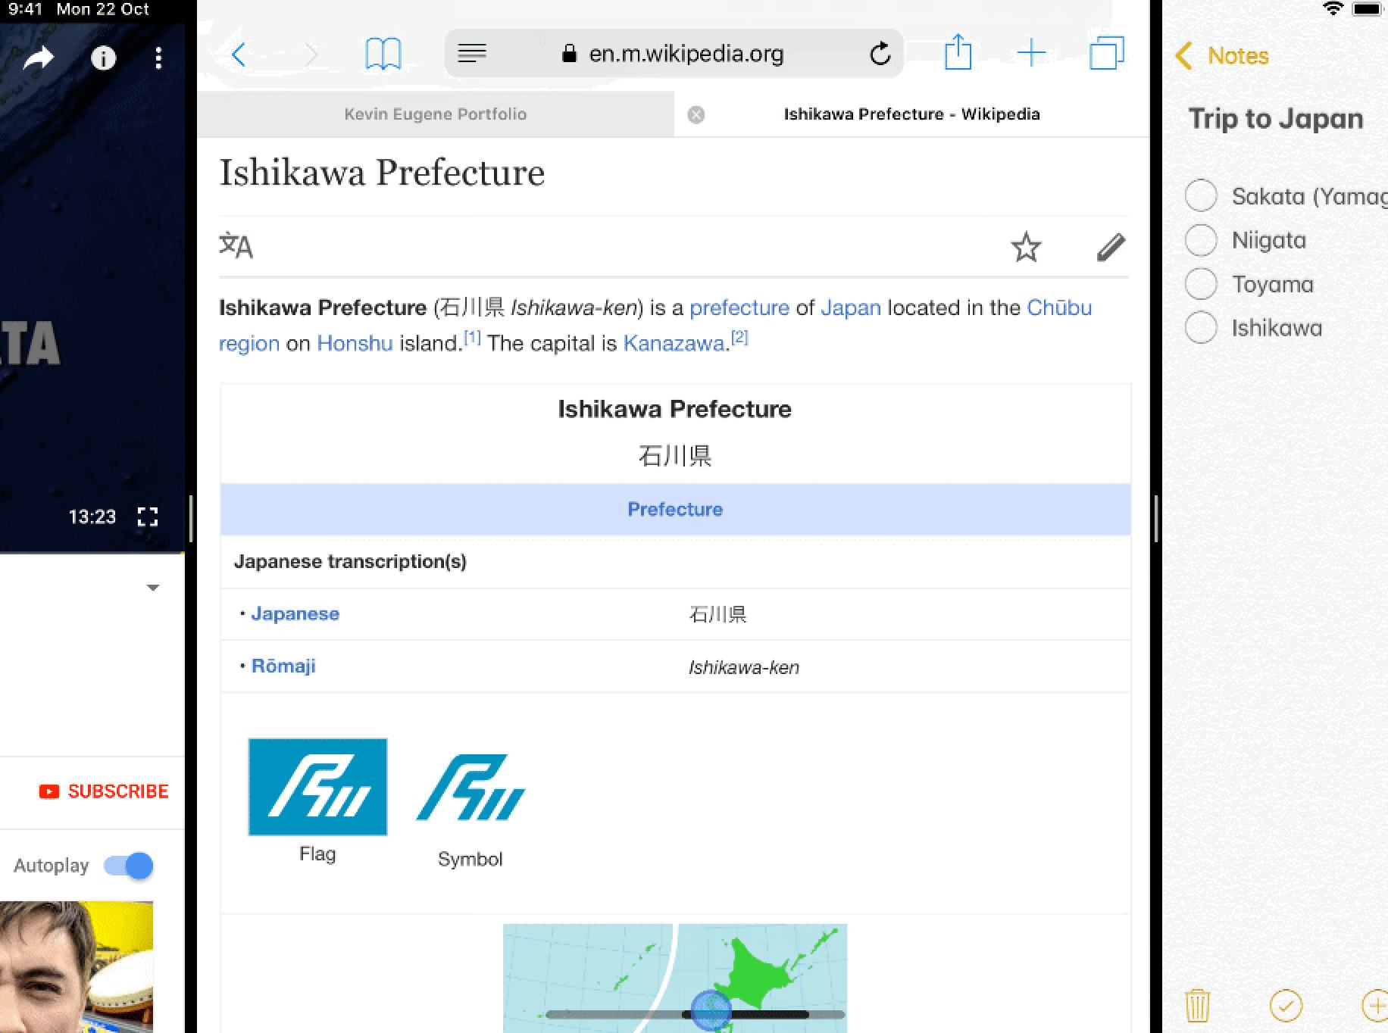Open YouTube three-dot options menu
Viewport: 1388px width, 1033px height.
tap(158, 58)
